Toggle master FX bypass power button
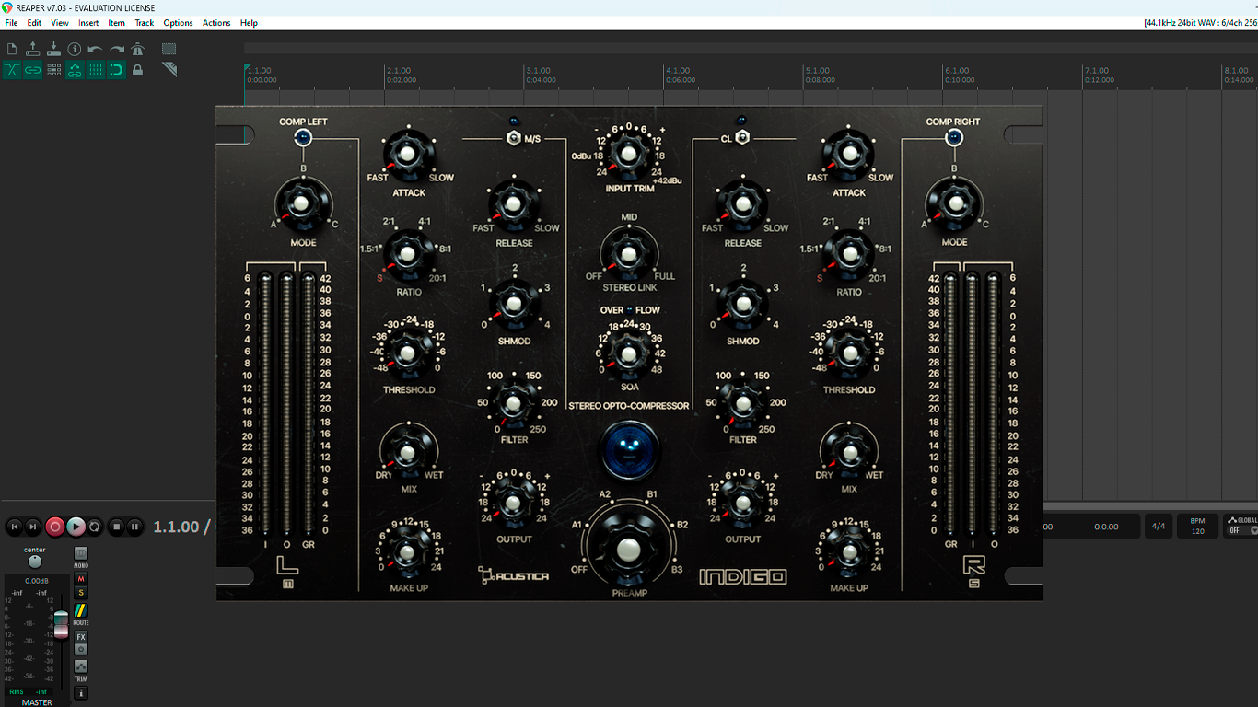This screenshot has width=1258, height=707. point(81,649)
